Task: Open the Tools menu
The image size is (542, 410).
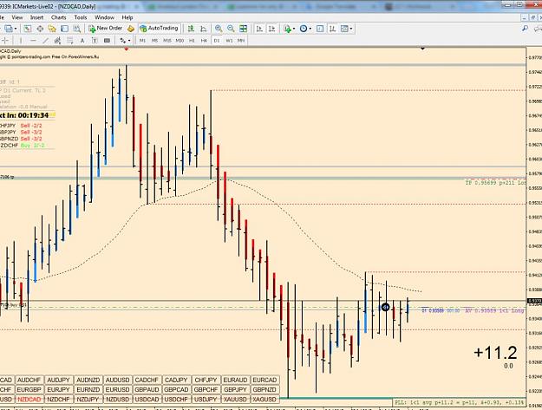Action: 80,17
